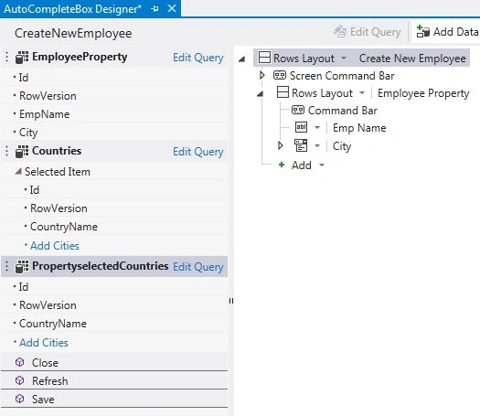The image size is (480, 416).
Task: Select the CreateNewEmployee screen title
Action: [73, 33]
